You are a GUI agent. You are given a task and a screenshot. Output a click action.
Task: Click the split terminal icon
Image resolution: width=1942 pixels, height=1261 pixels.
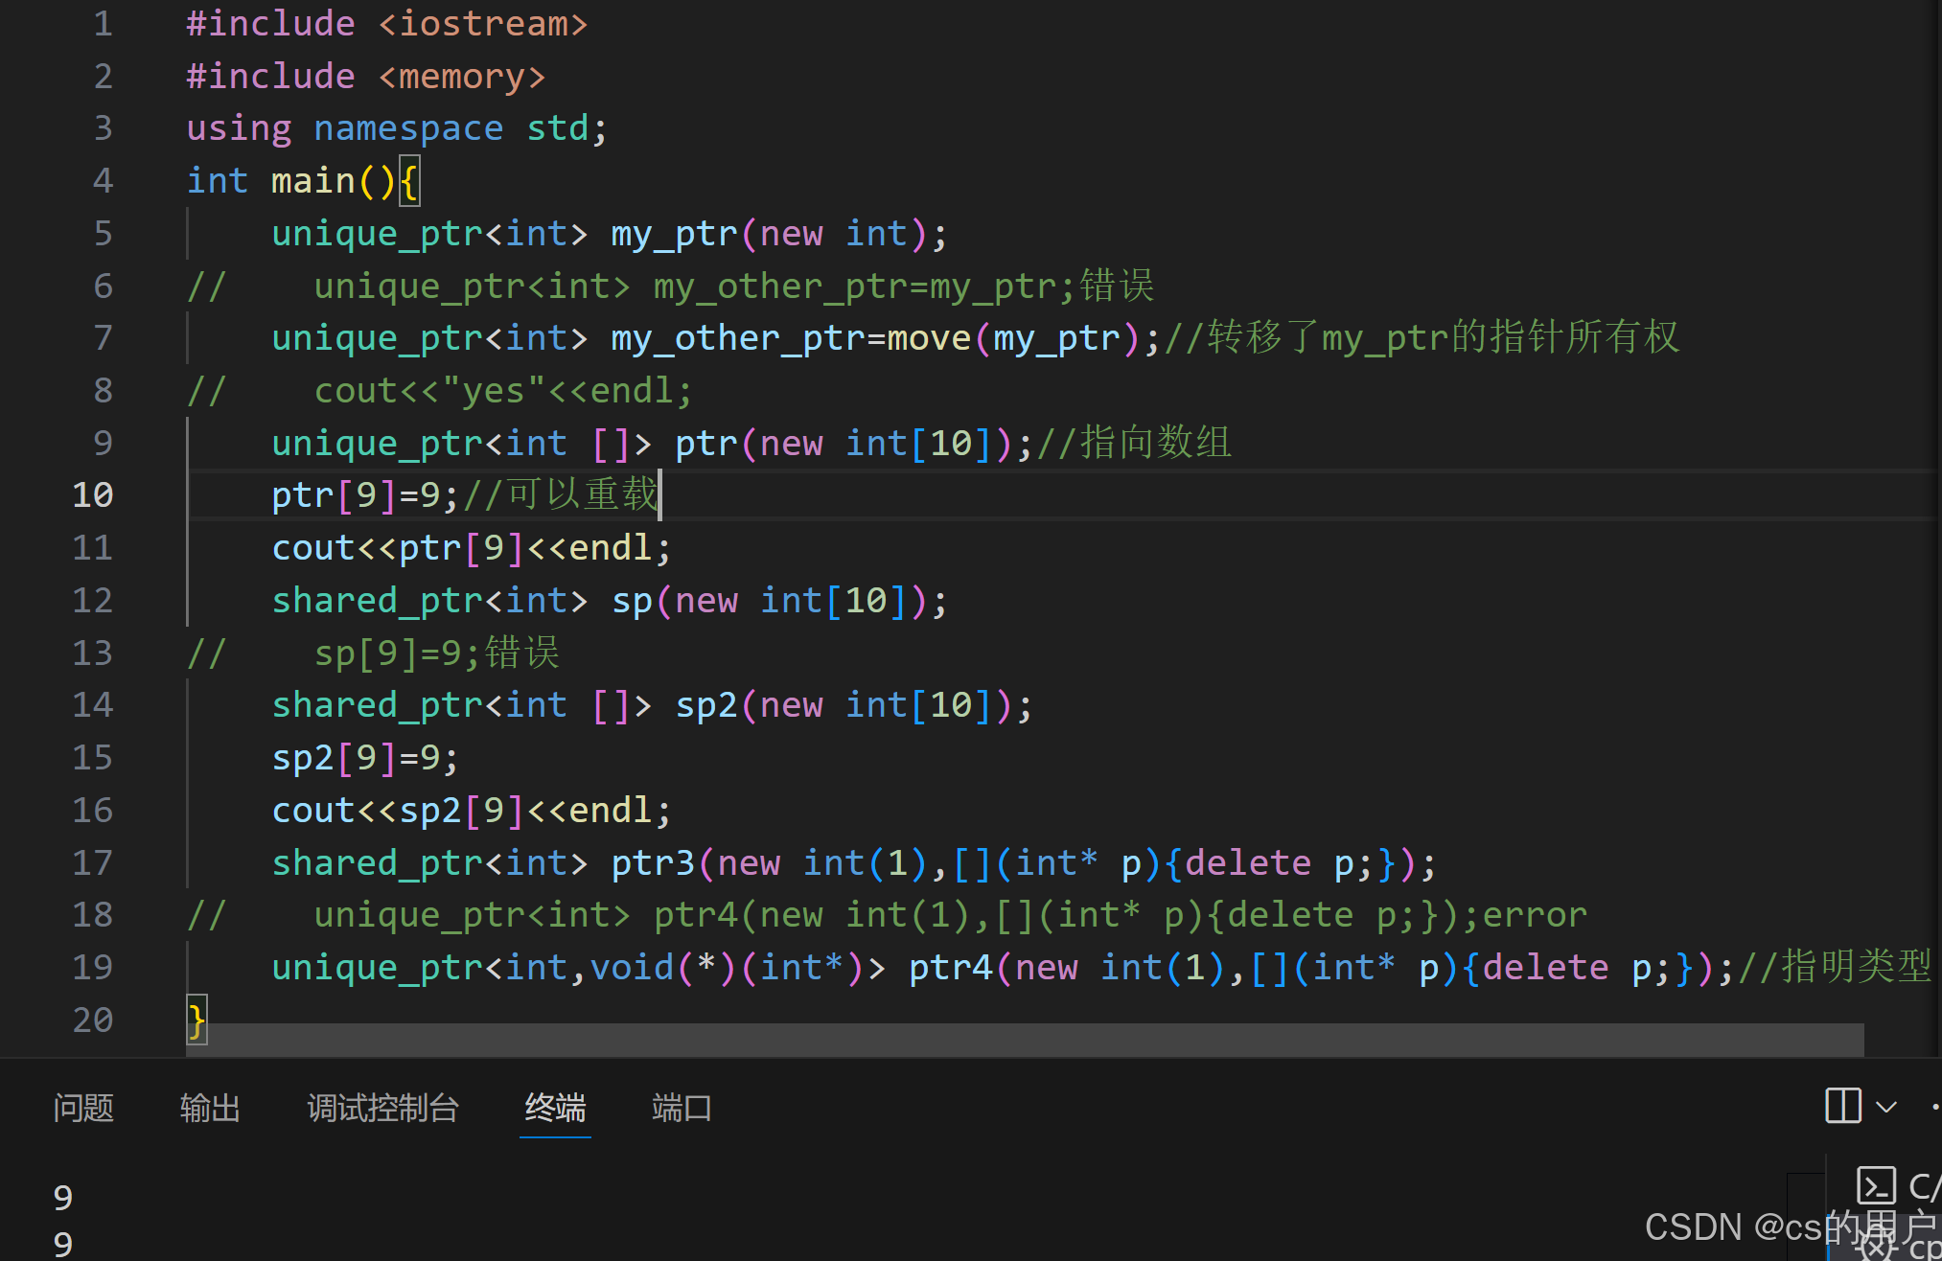coord(1842,1106)
